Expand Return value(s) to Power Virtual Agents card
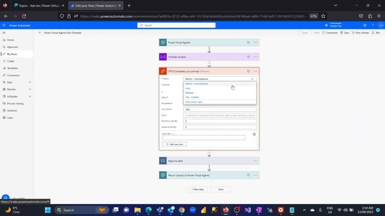Image resolution: width=385 pixels, height=216 pixels. coord(209,175)
